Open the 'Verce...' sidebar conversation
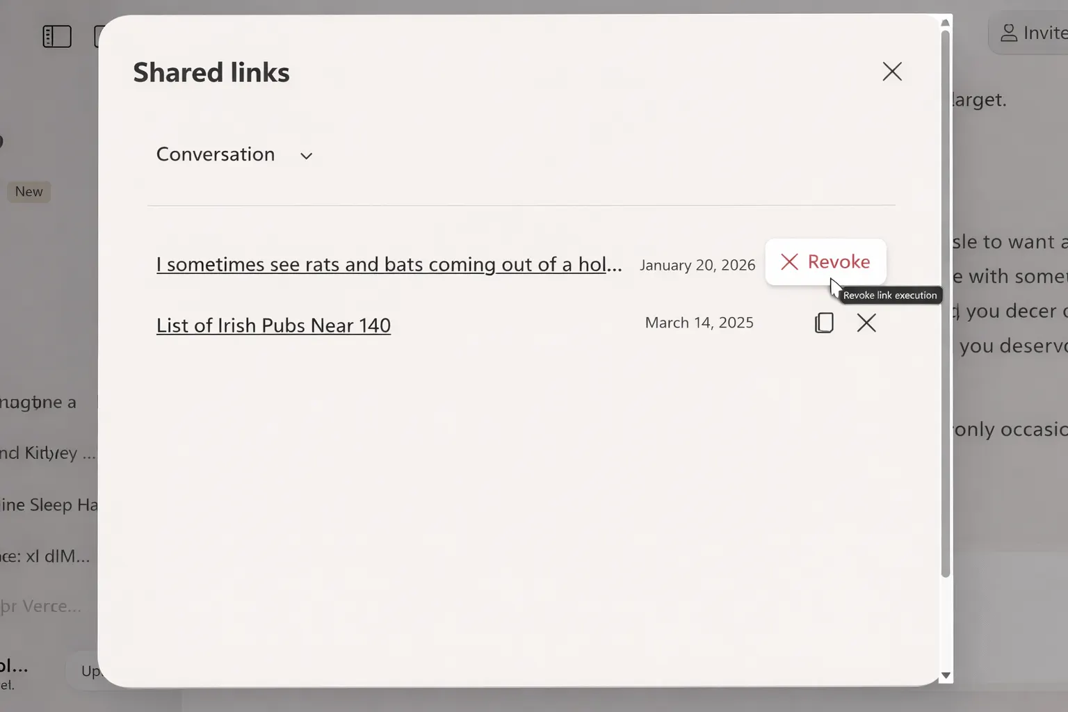 pyautogui.click(x=40, y=606)
